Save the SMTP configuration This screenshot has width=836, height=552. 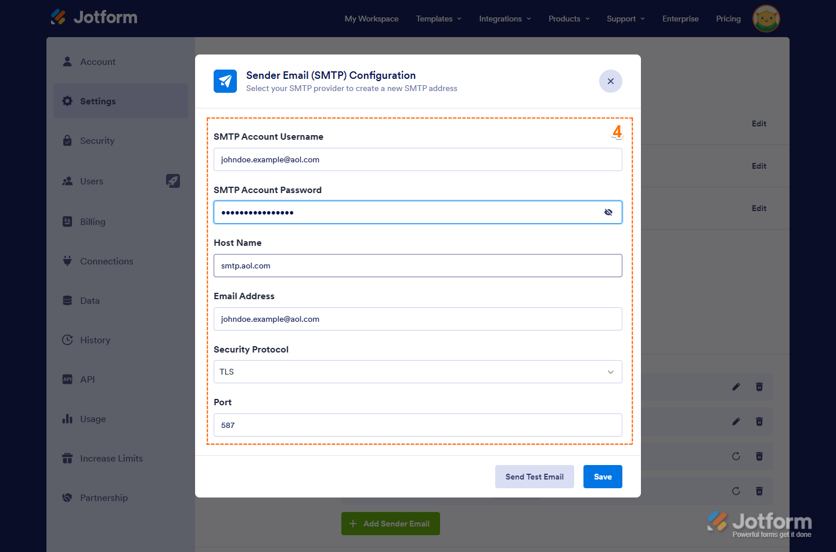(603, 477)
